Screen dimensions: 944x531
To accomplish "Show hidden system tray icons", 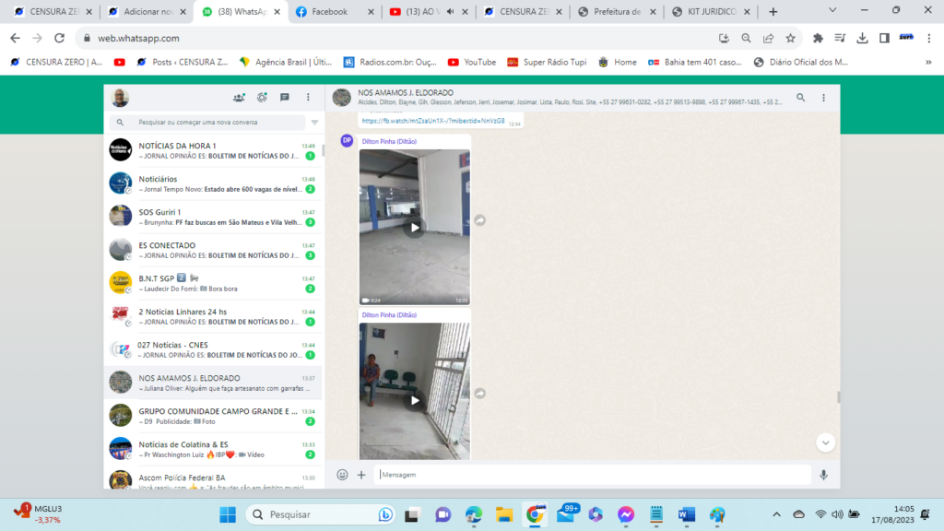I will coord(776,514).
